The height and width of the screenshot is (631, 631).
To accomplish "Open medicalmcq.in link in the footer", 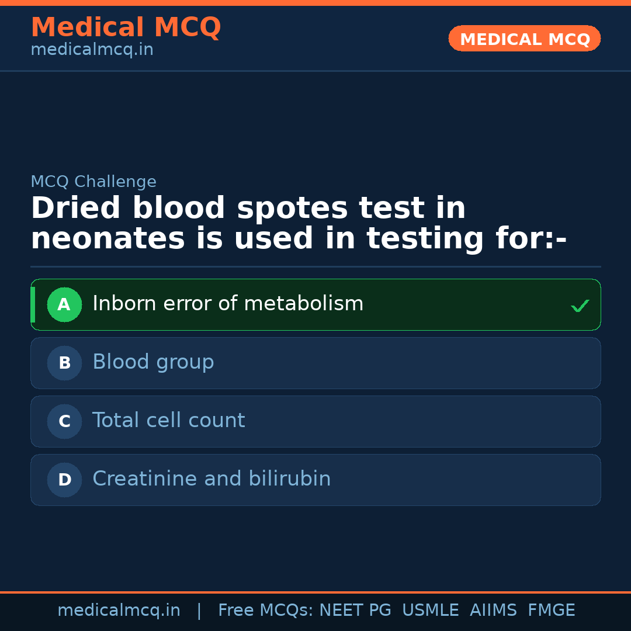I will pyautogui.click(x=119, y=611).
